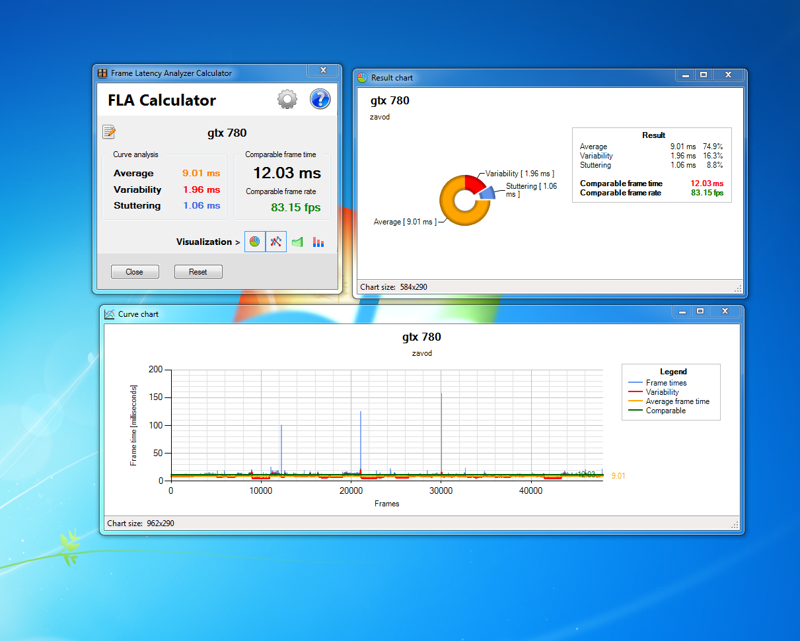Maximize the Curve chart window
The image size is (800, 641).
point(700,311)
